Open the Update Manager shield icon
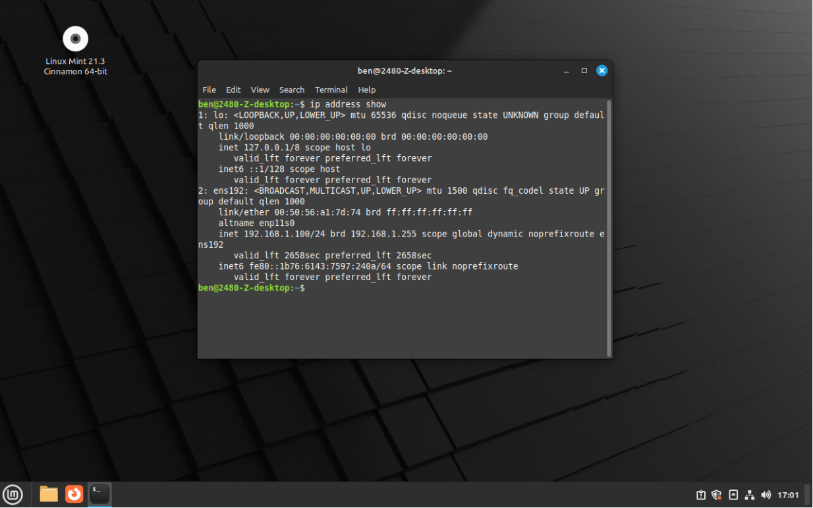 click(x=717, y=495)
